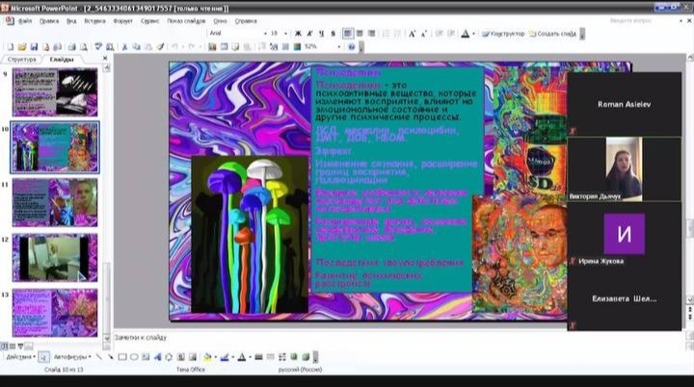Screen dimensions: 694x387
Task: Select slide 12 thumbnail in panel
Action: pos(54,257)
